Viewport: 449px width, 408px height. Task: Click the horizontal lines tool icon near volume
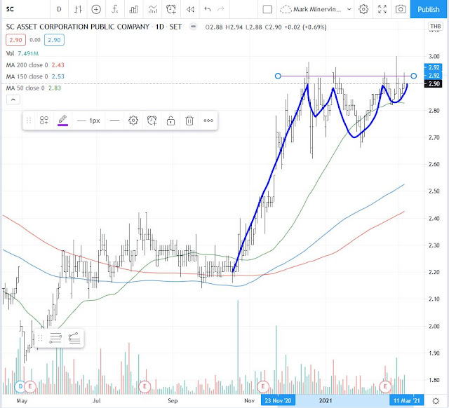tap(55, 338)
